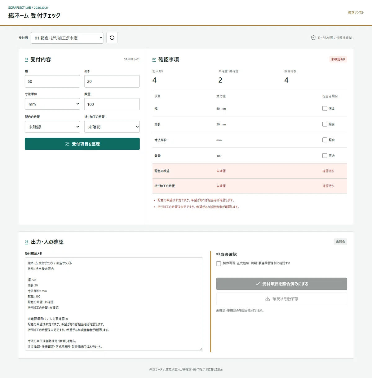Click the 織ネーム 受付チェック page title
Viewport: 372px width, 378px height.
click(x=34, y=15)
